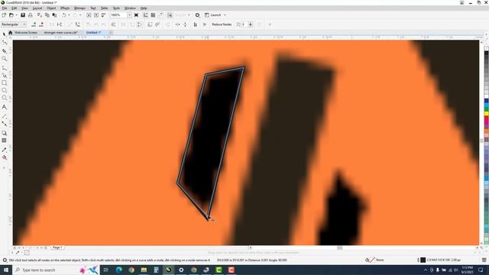Expand the Undo history dropdown
Viewport: 489px width, 275px height.
(69, 15)
